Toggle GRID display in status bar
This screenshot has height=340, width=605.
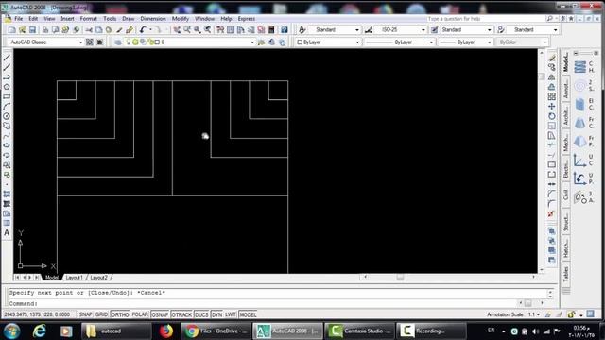(101, 314)
